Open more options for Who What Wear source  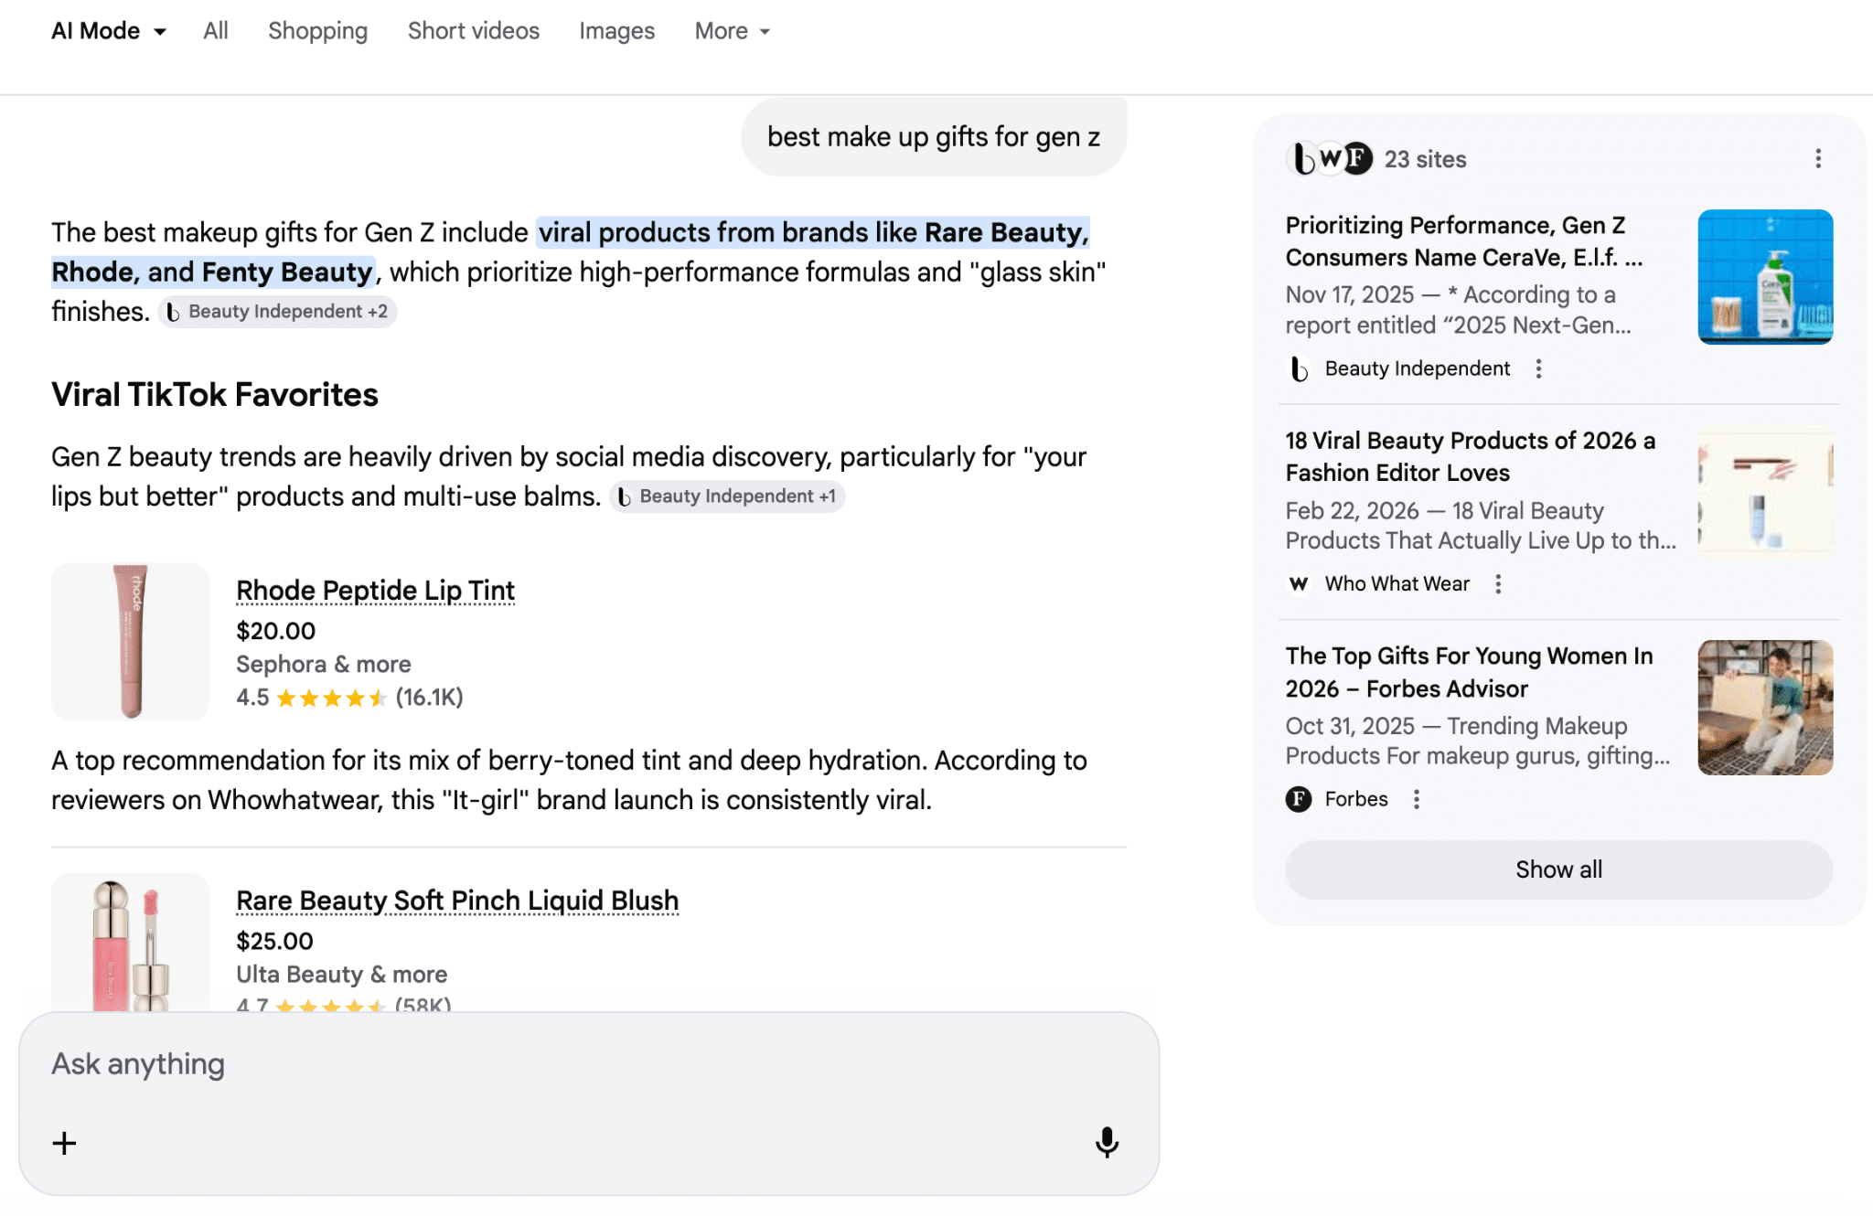1498,584
